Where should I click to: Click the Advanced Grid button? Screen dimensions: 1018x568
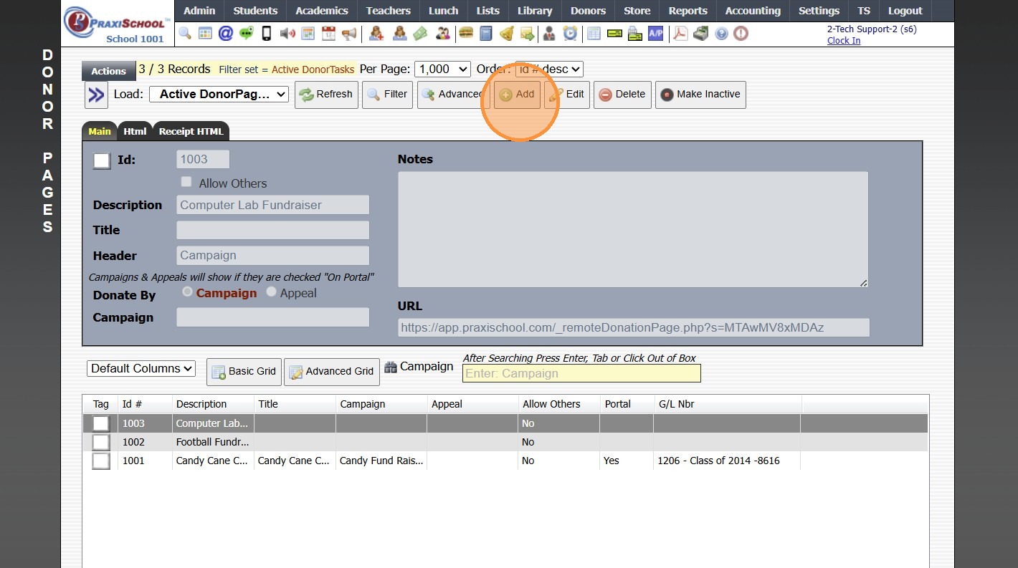pos(332,372)
